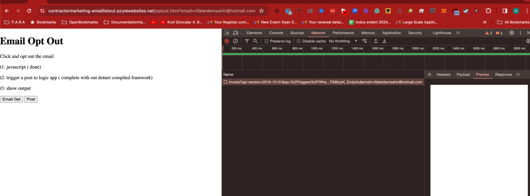Show the request Payload tab
Screen dimensions: 530x196
pos(463,74)
